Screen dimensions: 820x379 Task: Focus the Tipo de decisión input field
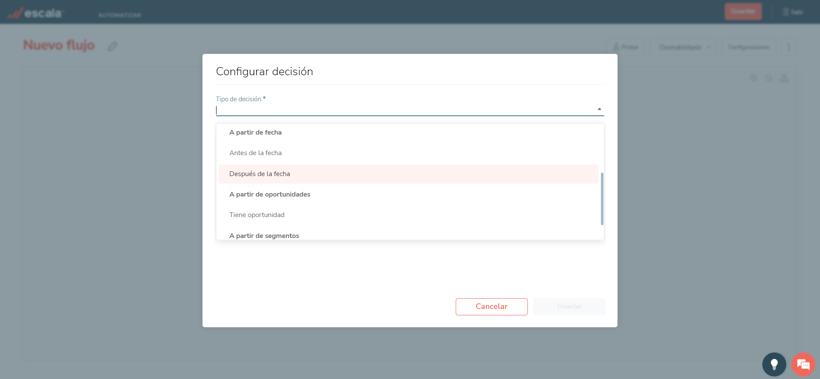(406, 110)
